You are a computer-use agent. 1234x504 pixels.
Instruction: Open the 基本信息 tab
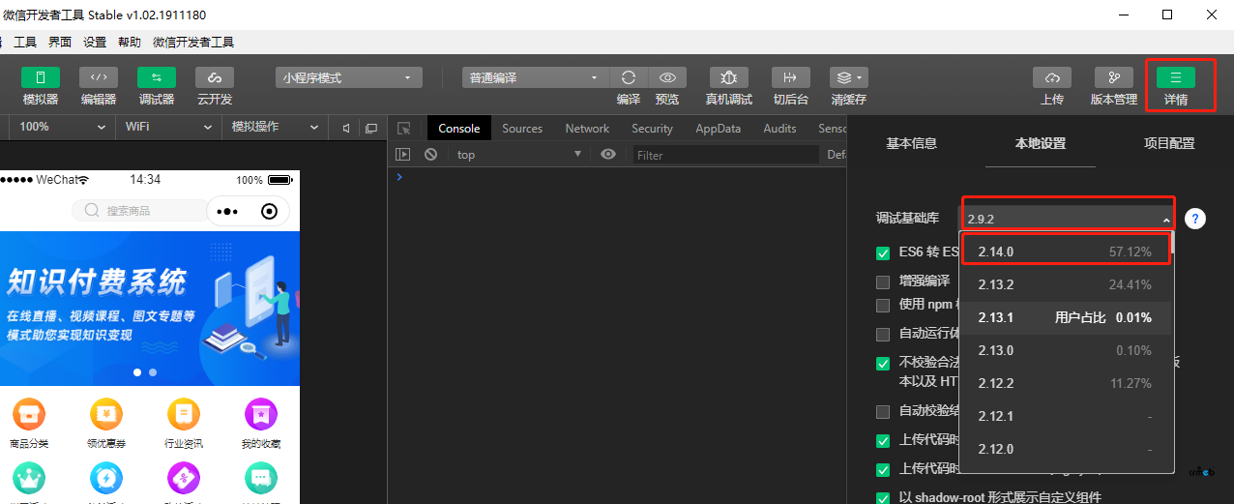point(911,143)
